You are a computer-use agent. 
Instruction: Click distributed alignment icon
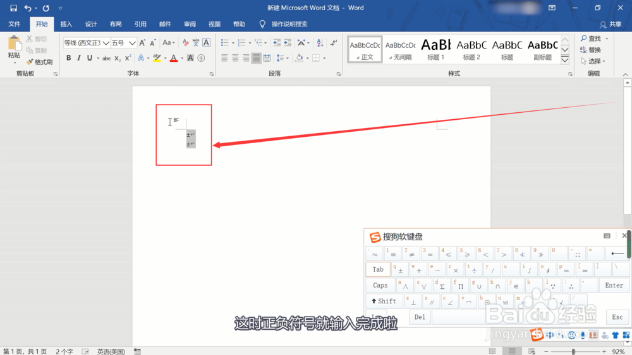click(267, 58)
